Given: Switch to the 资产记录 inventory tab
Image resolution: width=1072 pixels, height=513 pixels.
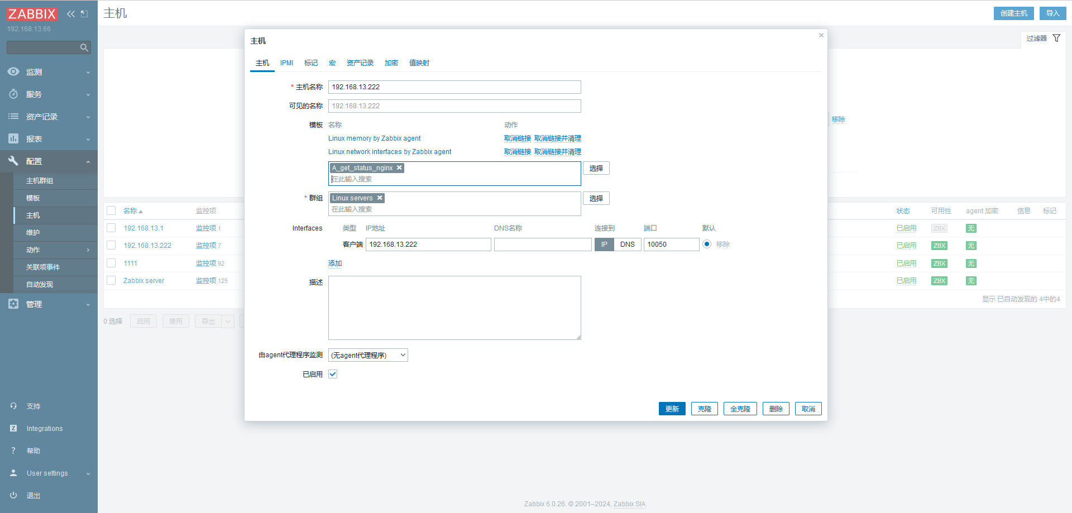Looking at the screenshot, I should [x=360, y=63].
